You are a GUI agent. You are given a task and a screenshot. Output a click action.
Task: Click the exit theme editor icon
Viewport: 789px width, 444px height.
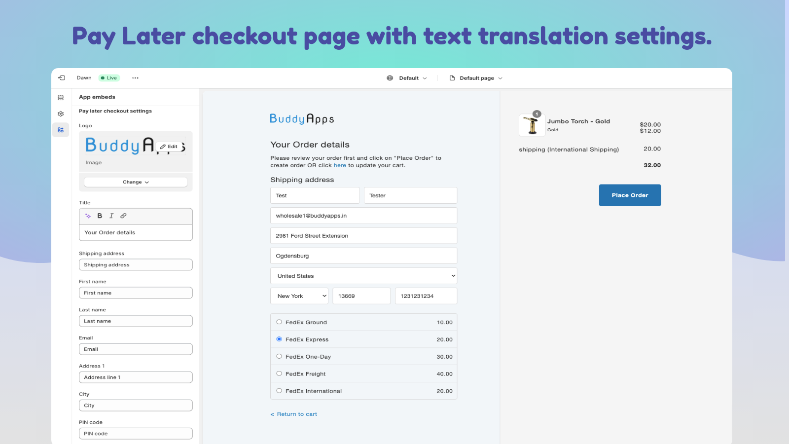[x=61, y=77]
